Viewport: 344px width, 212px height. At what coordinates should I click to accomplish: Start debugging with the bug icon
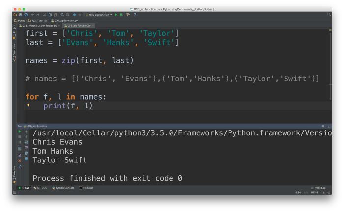click(x=121, y=15)
